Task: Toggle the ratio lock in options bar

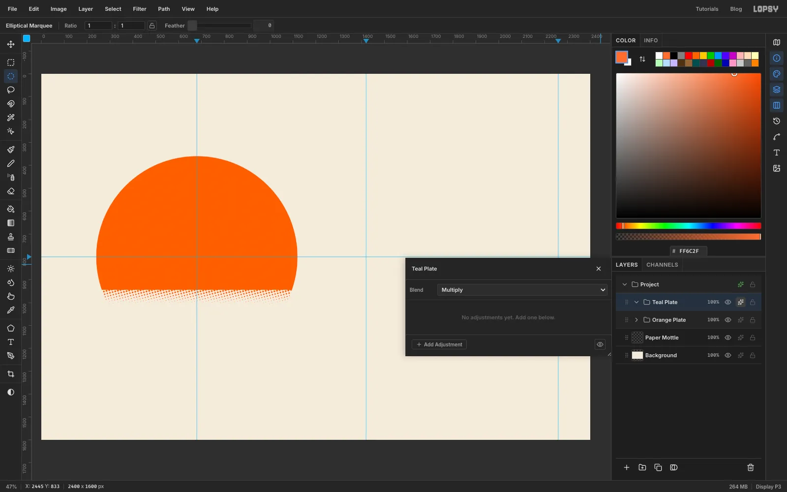Action: pos(152,26)
